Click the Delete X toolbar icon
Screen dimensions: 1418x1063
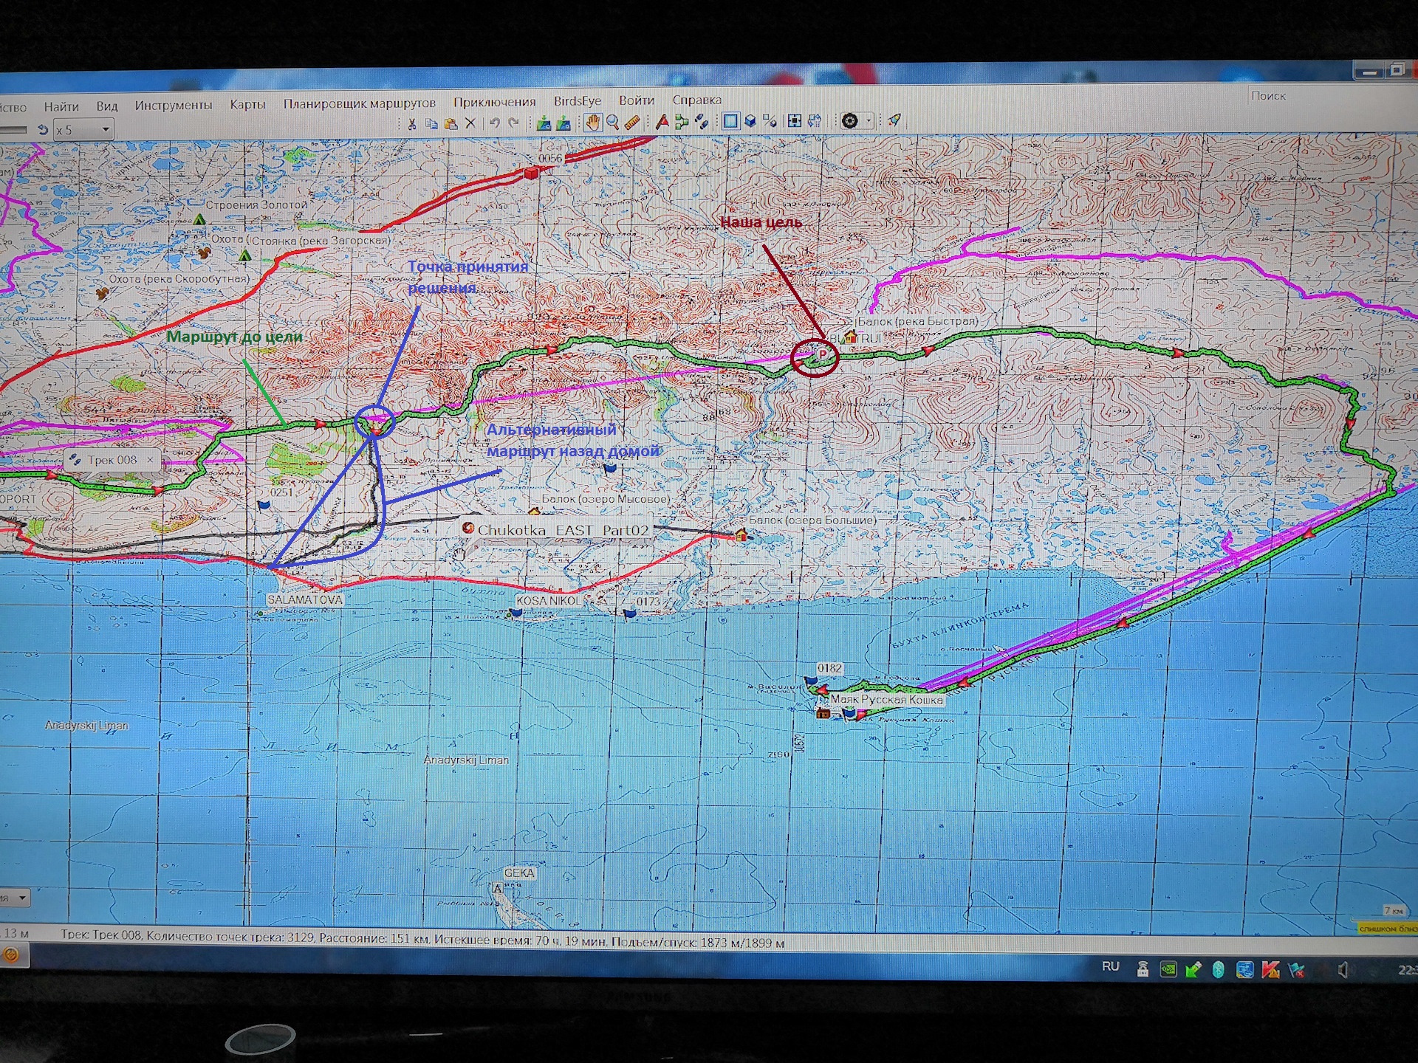[470, 123]
